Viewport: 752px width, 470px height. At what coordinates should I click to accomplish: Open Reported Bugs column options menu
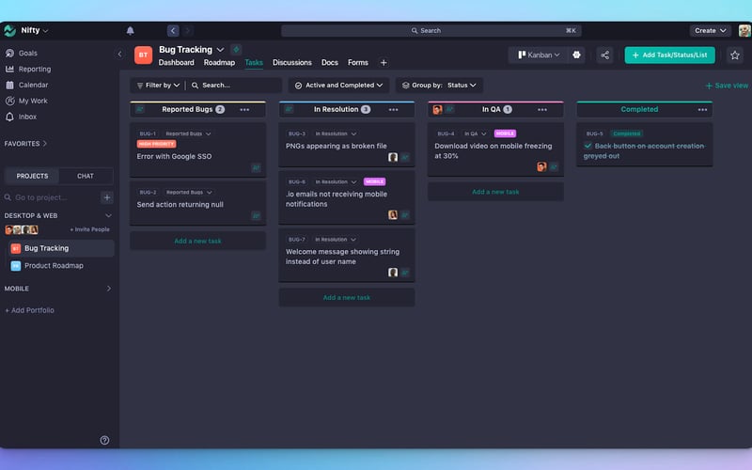pyautogui.click(x=244, y=110)
